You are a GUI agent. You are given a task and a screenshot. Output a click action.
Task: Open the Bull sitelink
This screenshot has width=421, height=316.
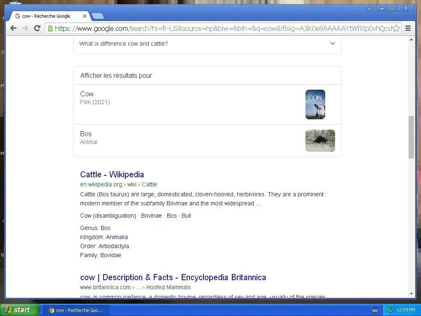coord(186,216)
